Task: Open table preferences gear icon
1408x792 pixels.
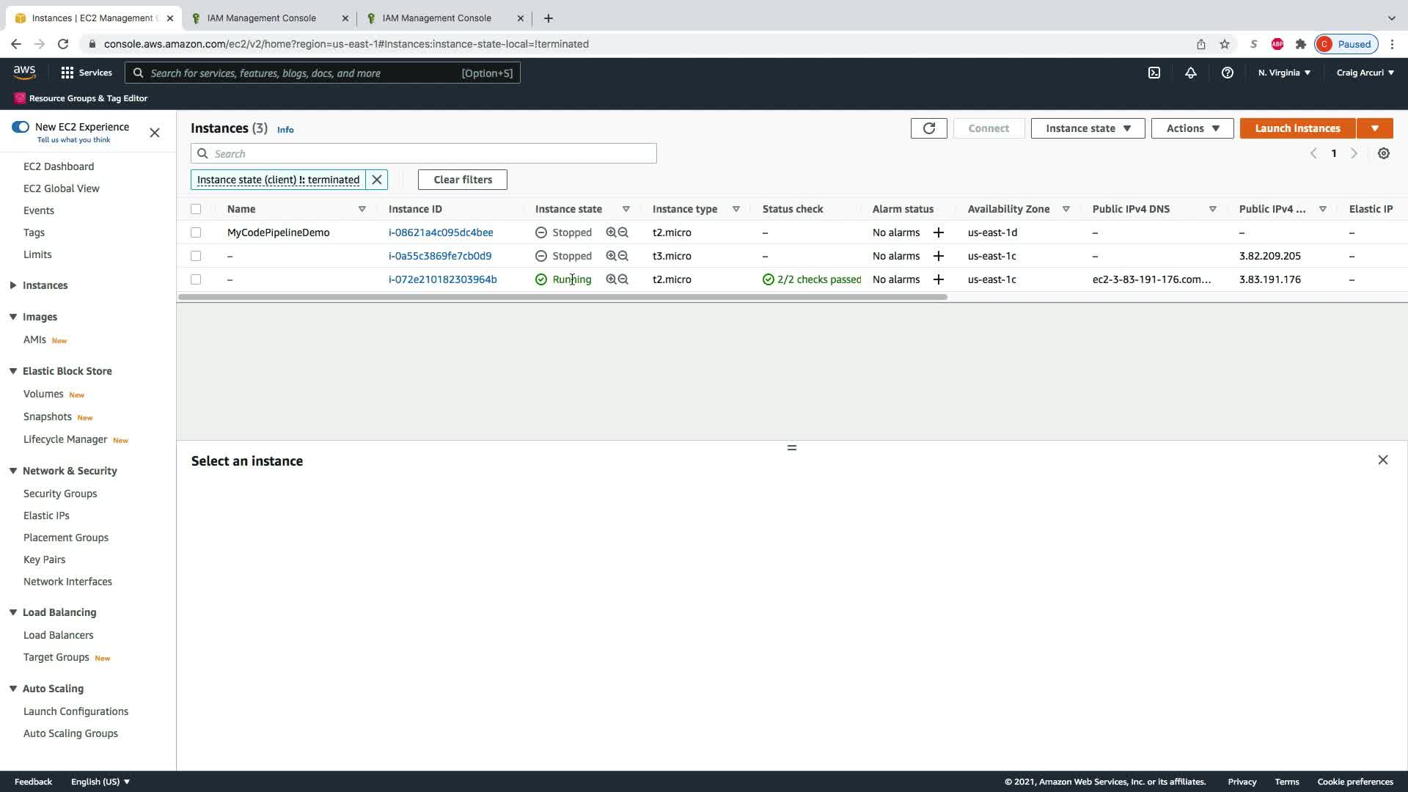Action: click(x=1383, y=153)
